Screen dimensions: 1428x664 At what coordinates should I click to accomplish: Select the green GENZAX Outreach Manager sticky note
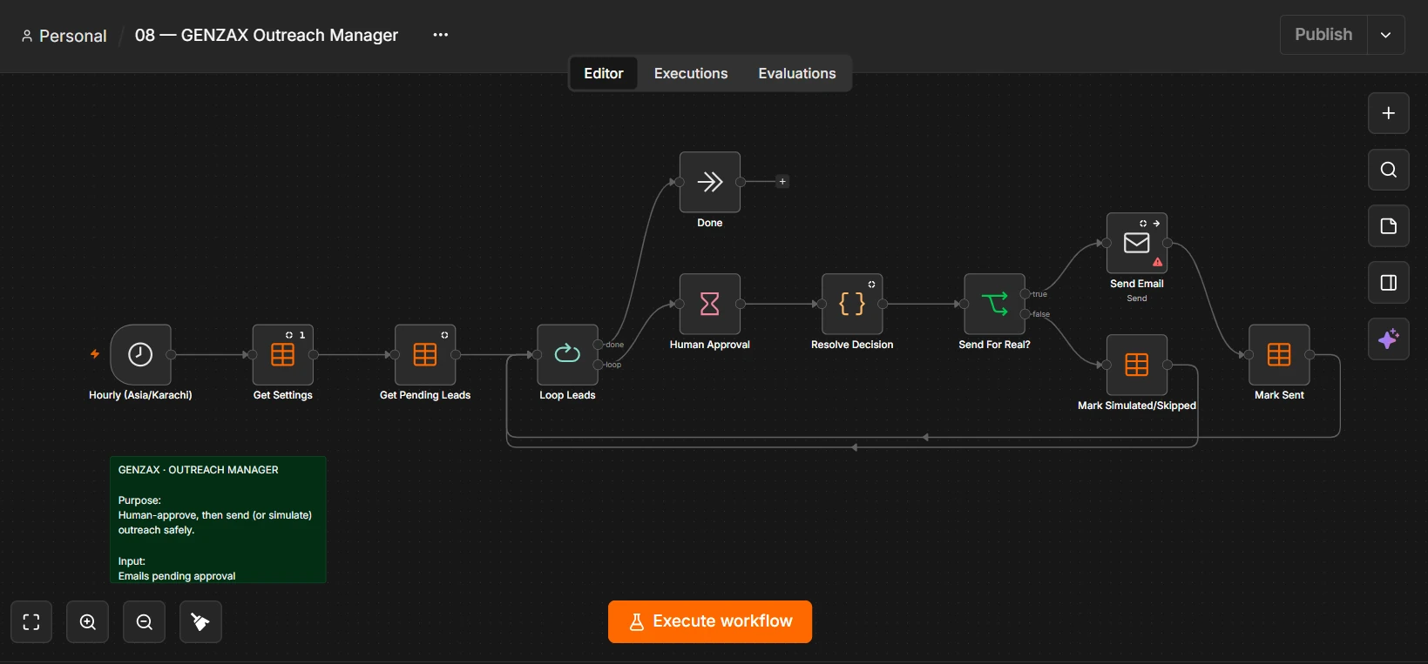pyautogui.click(x=218, y=520)
